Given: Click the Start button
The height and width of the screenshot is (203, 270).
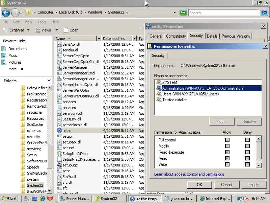Looking at the screenshot, I should click(10, 199).
